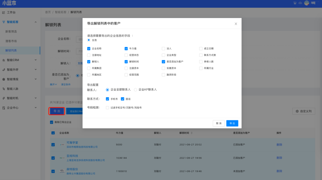Click the shopping cart icon in header
The width and height of the screenshot is (322, 180).
(x=295, y=3)
